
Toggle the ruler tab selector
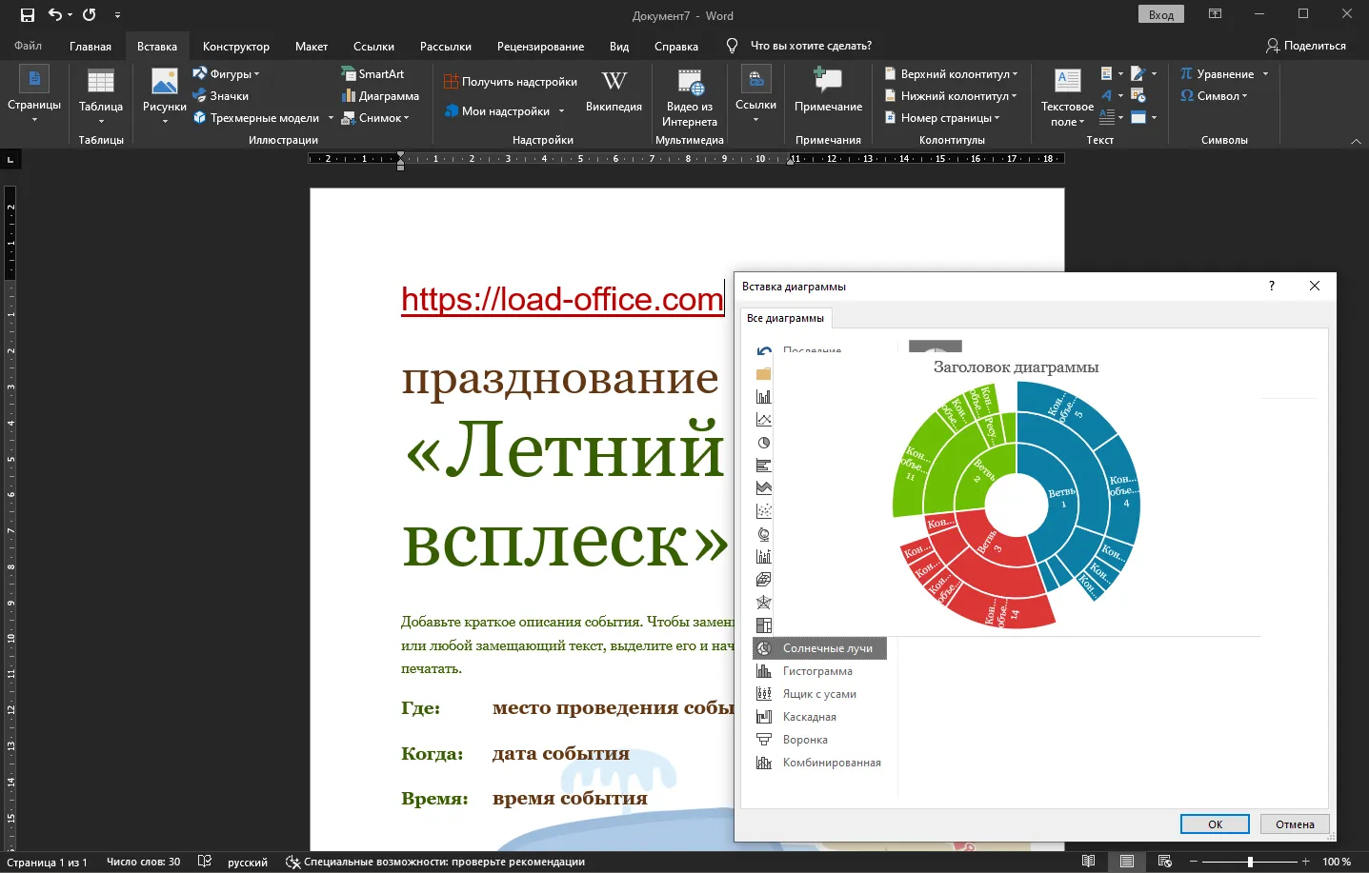[x=10, y=159]
